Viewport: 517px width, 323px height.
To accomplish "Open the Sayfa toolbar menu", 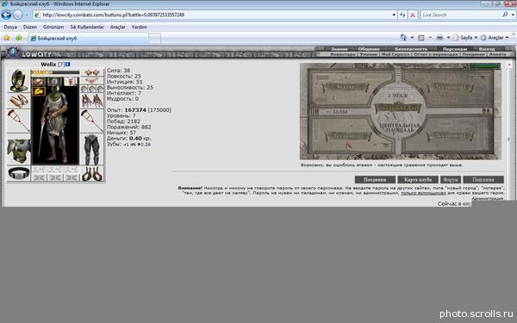I will tap(465, 38).
